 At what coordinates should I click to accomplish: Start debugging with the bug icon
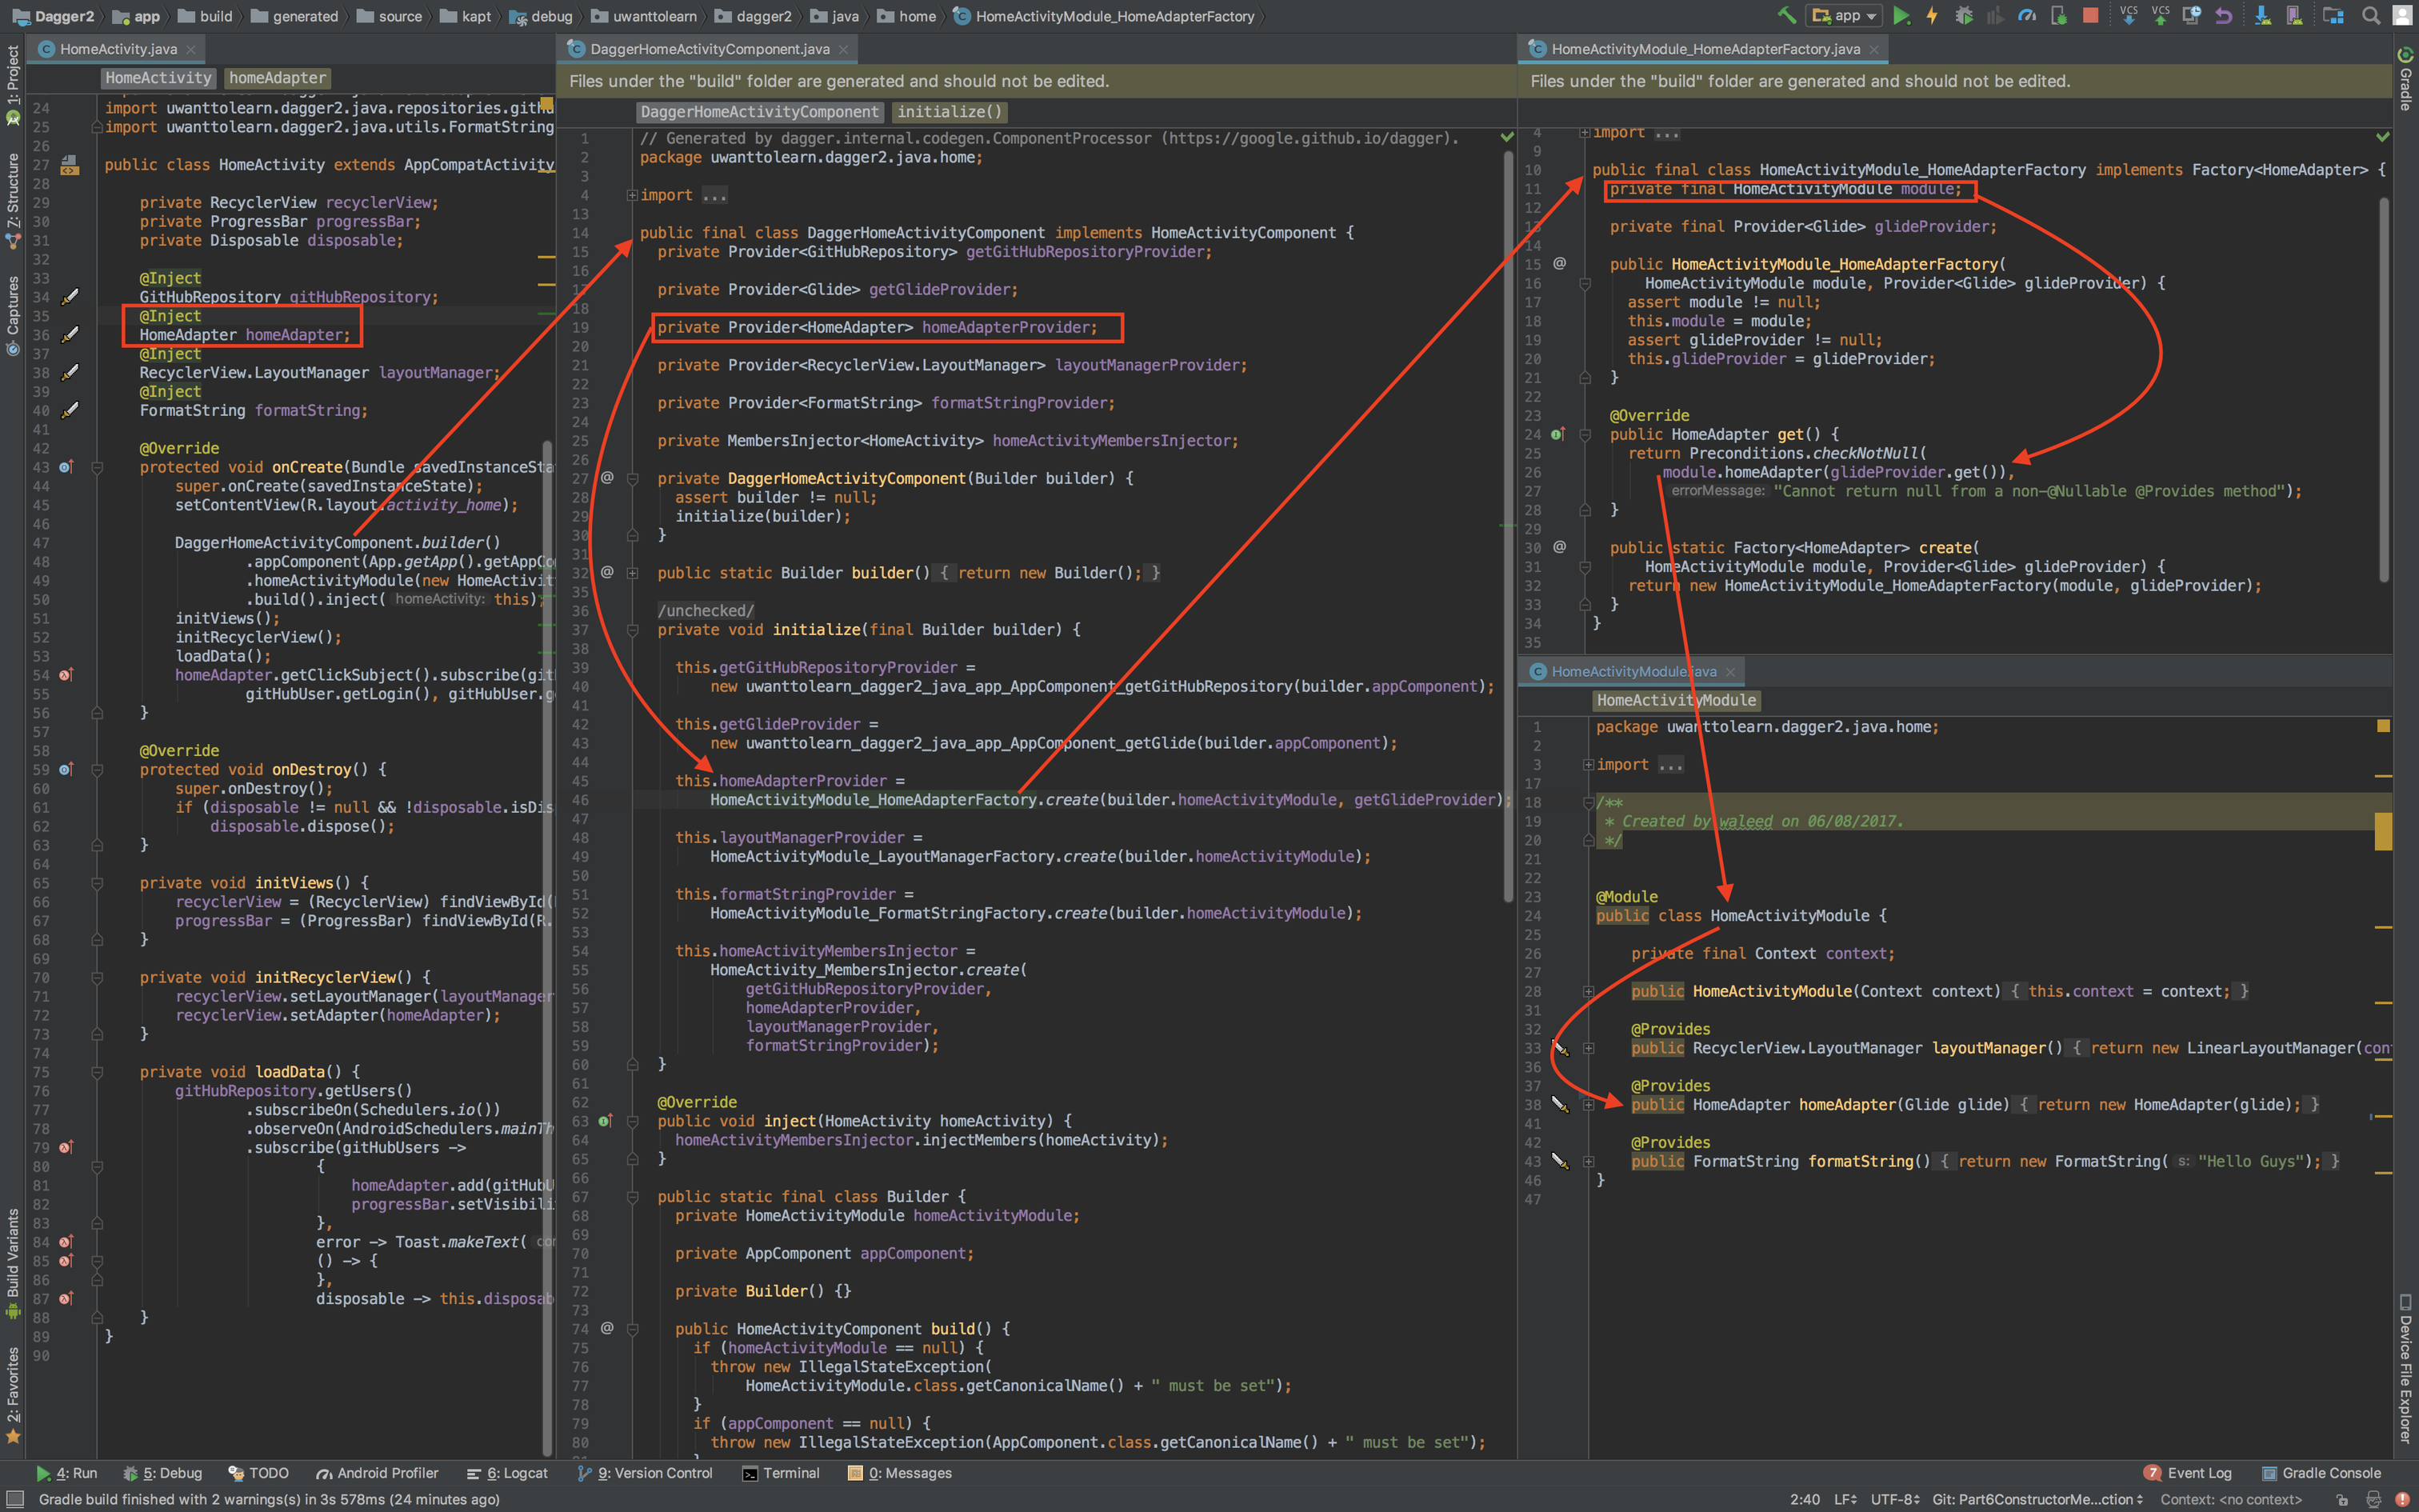click(x=1963, y=16)
